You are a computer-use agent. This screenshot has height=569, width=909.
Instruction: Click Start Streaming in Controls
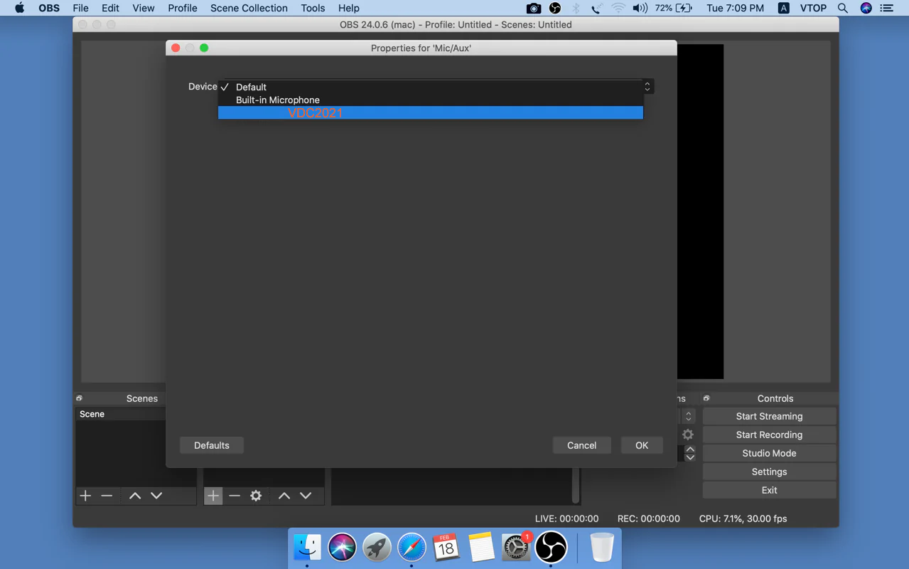(769, 416)
